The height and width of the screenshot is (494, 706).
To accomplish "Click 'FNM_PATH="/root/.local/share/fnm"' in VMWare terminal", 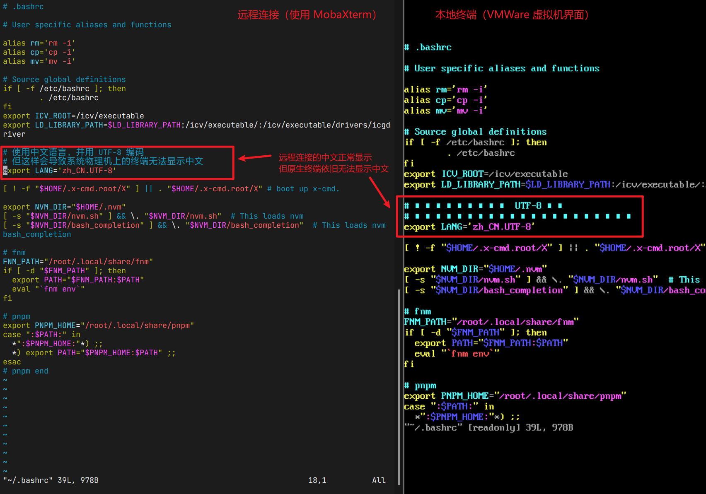I will coord(491,322).
